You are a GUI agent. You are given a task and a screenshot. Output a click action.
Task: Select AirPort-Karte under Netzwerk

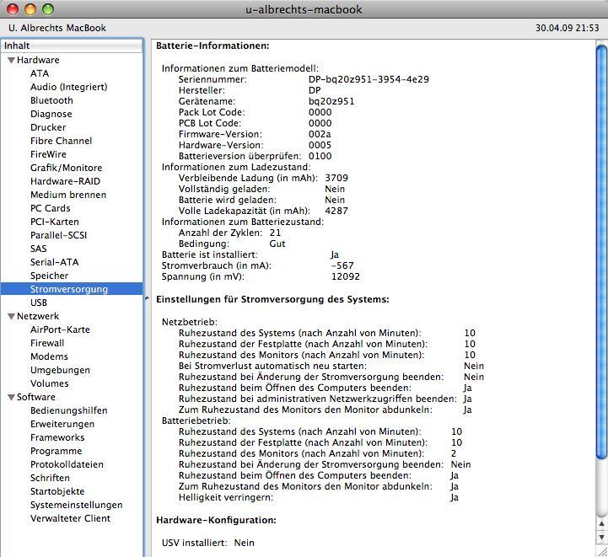click(60, 329)
